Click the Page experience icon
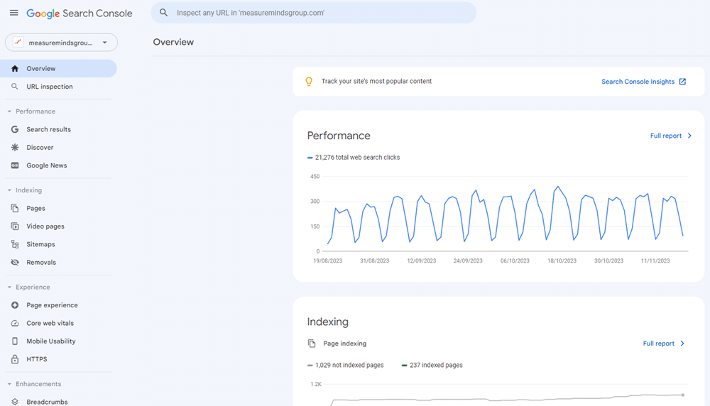This screenshot has width=710, height=406. pos(15,305)
